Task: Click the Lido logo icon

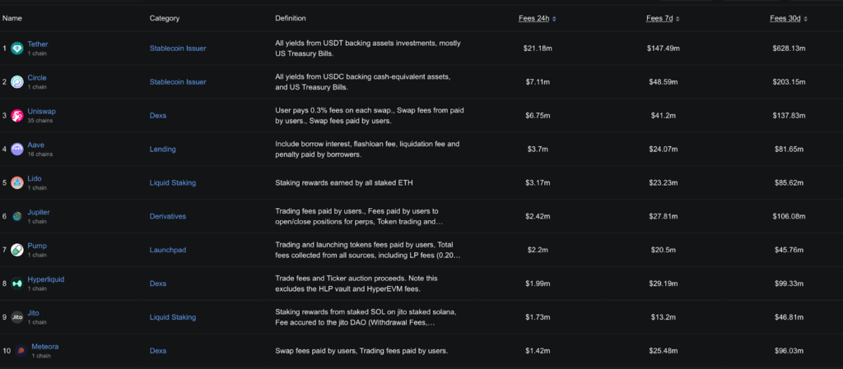Action: coord(17,183)
